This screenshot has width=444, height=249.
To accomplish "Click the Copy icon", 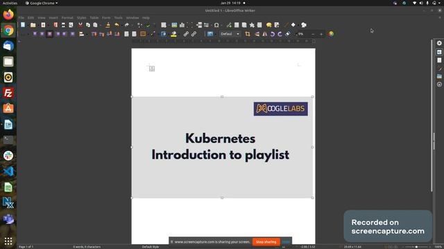I will tap(88, 25).
